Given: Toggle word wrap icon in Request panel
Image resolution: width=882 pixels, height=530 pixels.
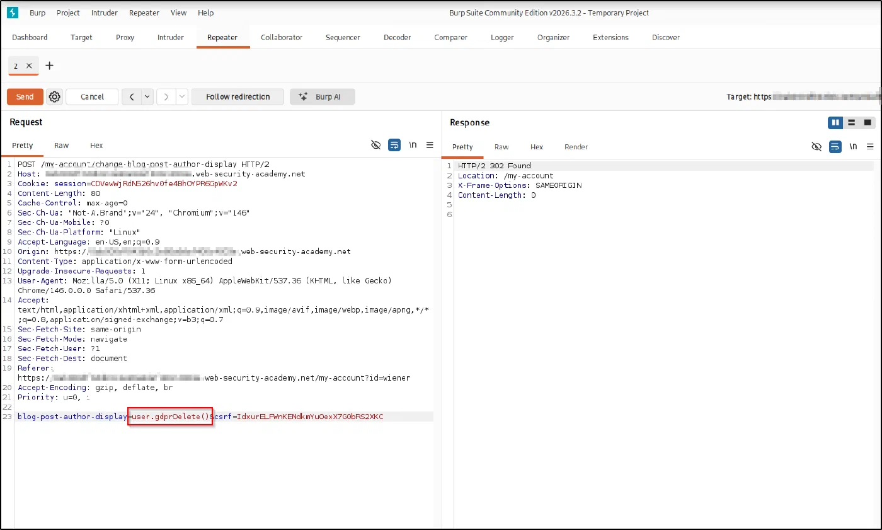Looking at the screenshot, I should (394, 146).
